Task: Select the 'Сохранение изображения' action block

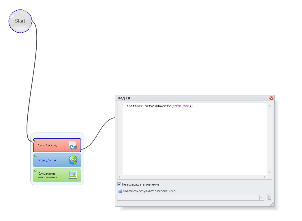Action: click(x=57, y=175)
